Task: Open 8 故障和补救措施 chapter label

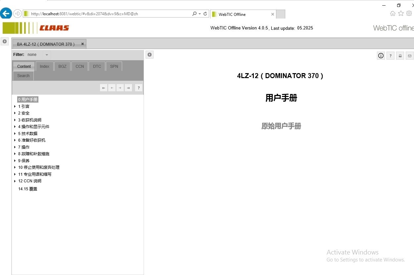Action: click(x=34, y=154)
